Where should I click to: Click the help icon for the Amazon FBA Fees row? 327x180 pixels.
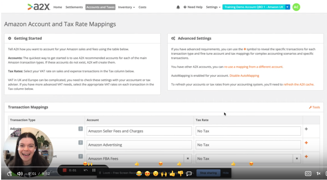pyautogui.click(x=81, y=156)
